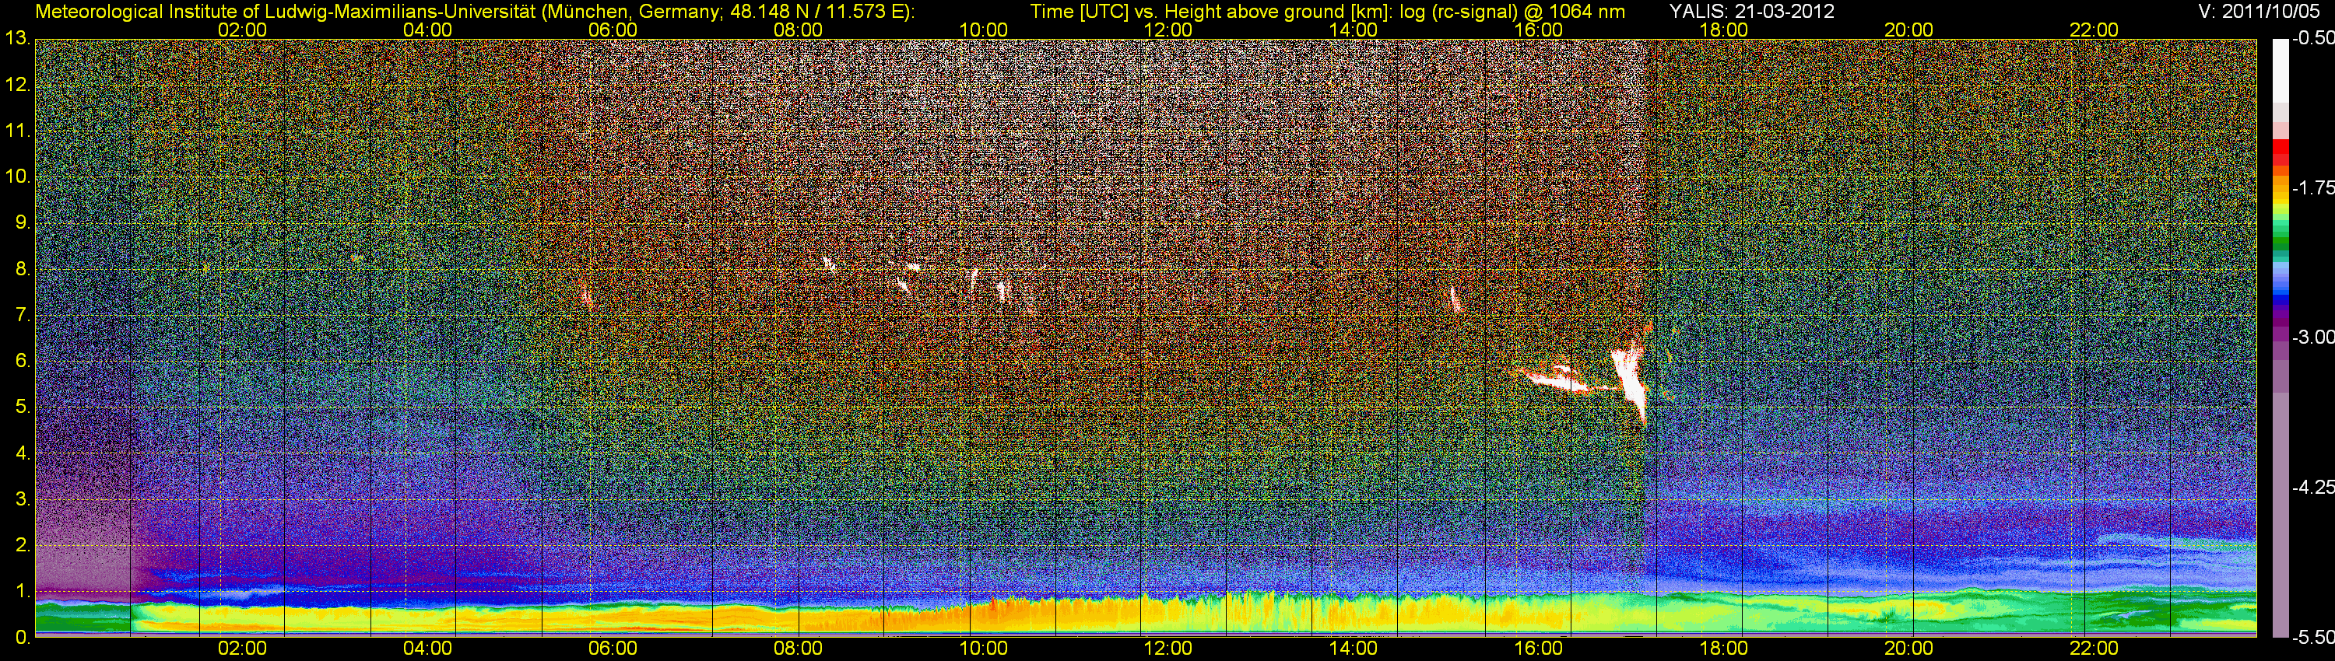Click height axis label "7."
This screenshot has width=2335, height=661.
tap(23, 315)
